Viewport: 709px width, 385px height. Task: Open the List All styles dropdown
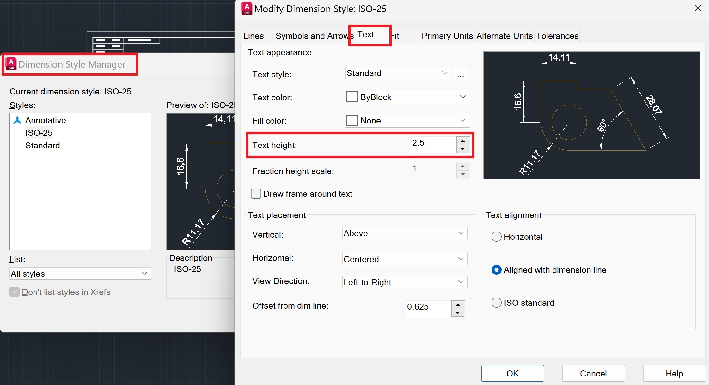(x=80, y=274)
